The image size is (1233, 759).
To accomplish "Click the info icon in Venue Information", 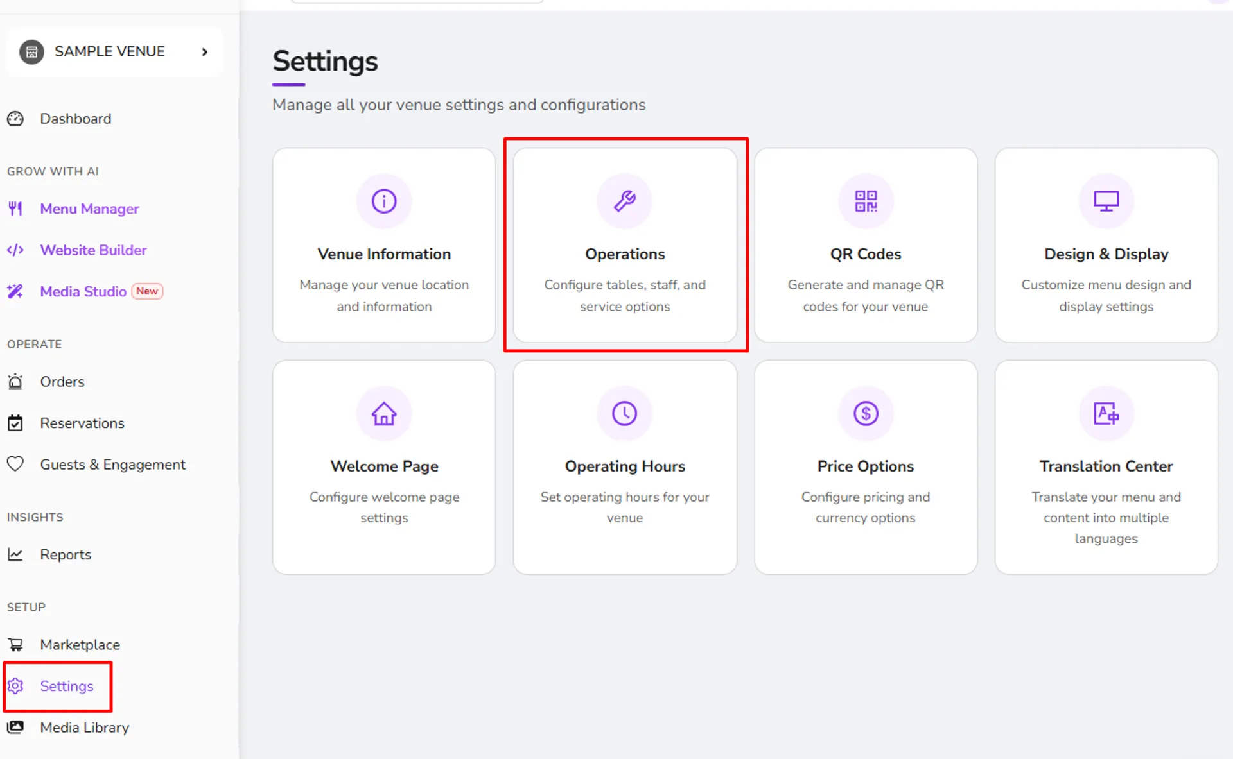I will pos(384,201).
